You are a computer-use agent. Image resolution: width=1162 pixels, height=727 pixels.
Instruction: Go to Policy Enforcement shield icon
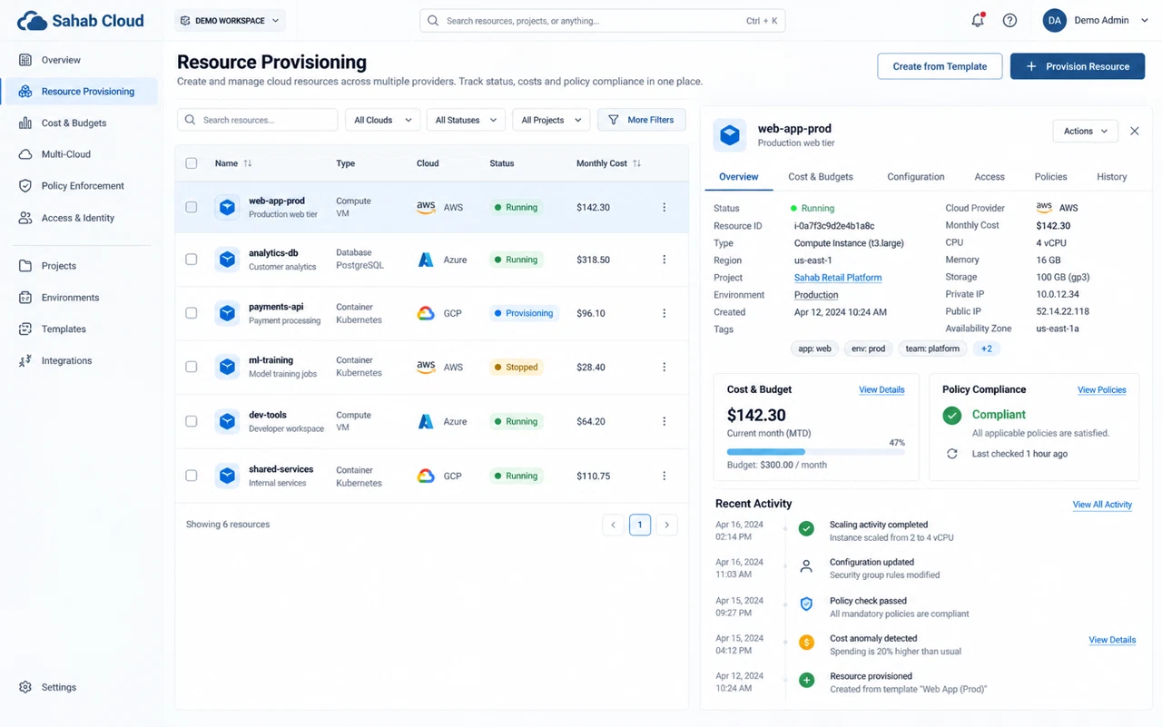coord(25,186)
